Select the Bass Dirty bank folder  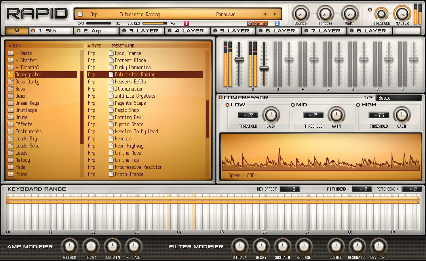[42, 82]
